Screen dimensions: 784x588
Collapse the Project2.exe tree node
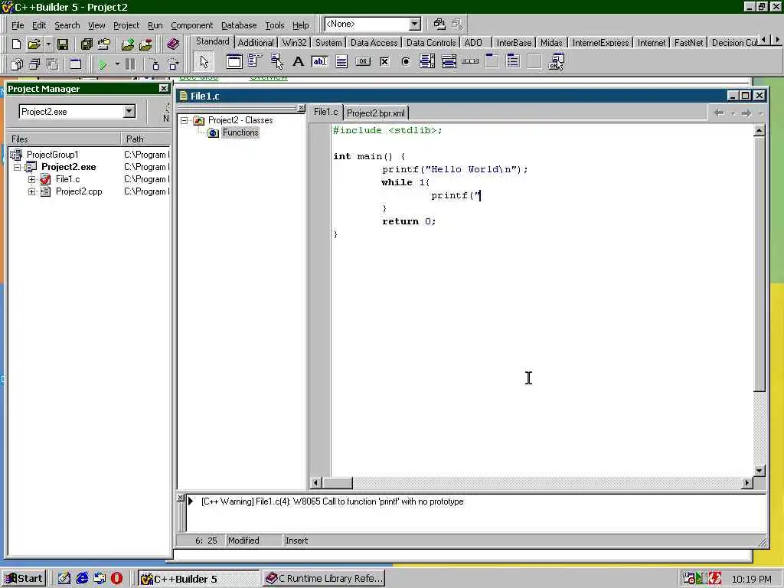point(18,167)
